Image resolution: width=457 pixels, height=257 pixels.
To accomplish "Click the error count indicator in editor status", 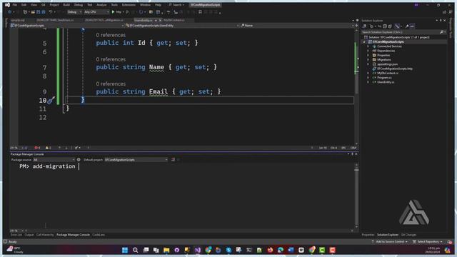I will pyautogui.click(x=37, y=148).
